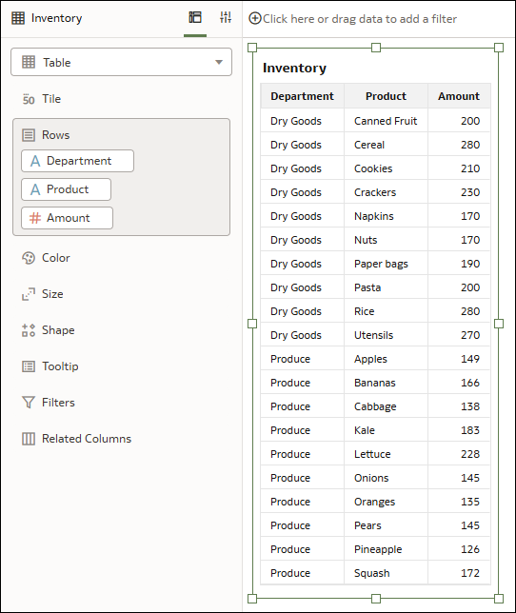516x613 pixels.
Task: Select the 'Nuts' product cell
Action: [x=386, y=240]
